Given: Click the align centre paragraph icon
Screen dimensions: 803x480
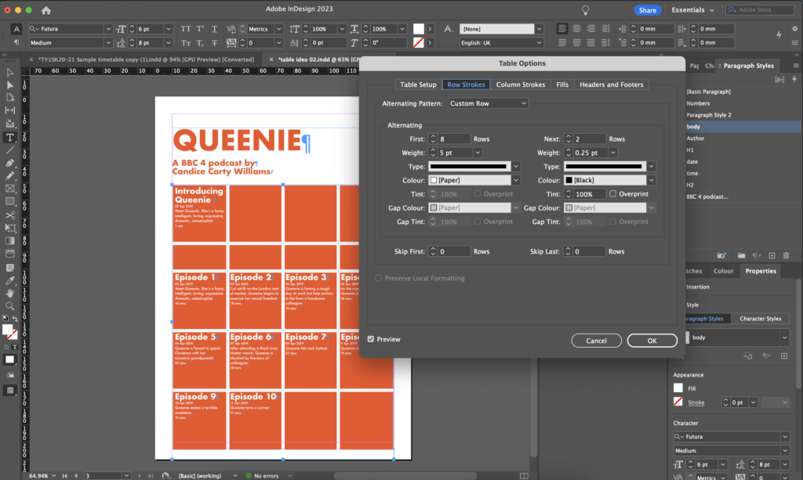Looking at the screenshot, I should (x=576, y=29).
